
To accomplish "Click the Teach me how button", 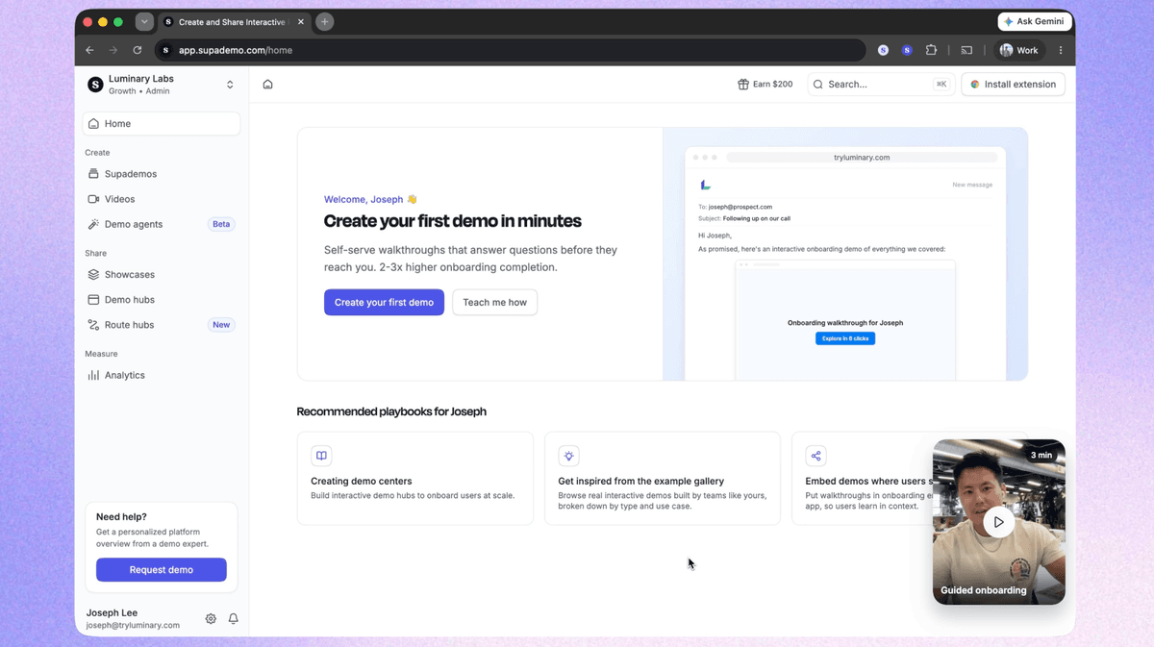I will click(494, 302).
